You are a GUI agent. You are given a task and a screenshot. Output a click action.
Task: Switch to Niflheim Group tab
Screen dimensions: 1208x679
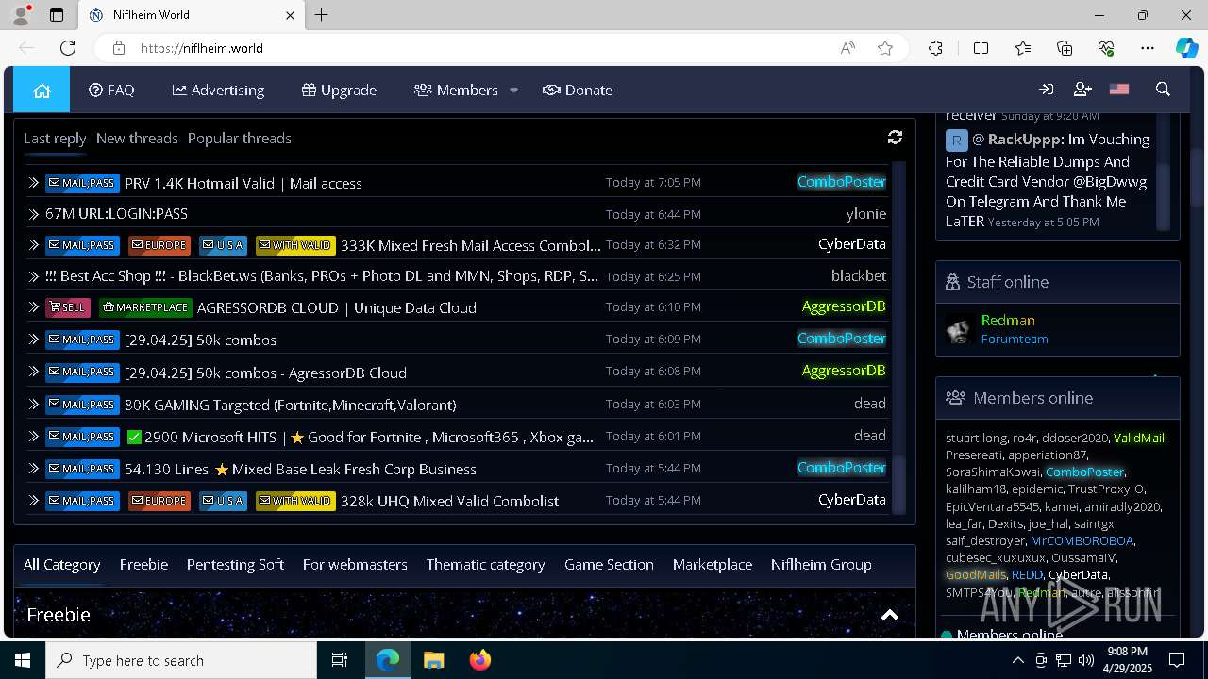(x=821, y=564)
